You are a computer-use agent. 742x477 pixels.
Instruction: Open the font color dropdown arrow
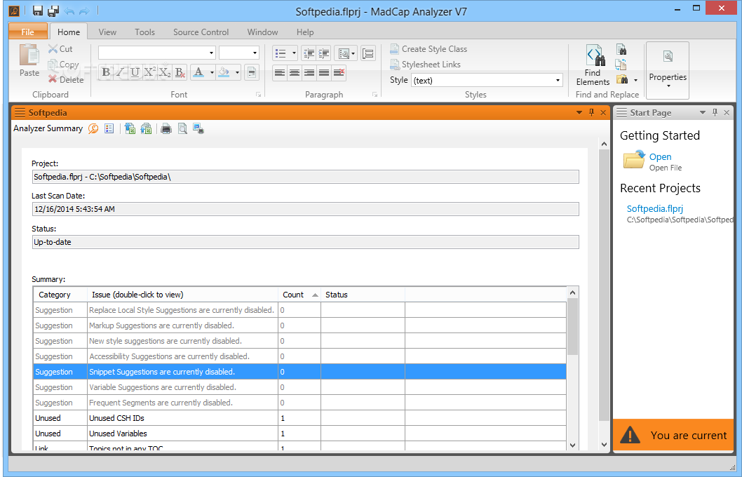tap(212, 72)
